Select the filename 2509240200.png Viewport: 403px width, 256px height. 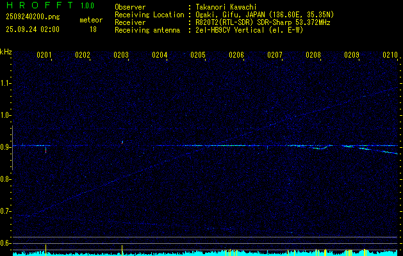click(x=33, y=17)
